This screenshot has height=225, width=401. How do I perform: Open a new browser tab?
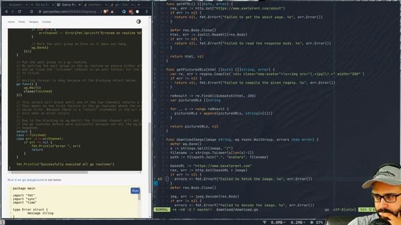(x=138, y=4)
